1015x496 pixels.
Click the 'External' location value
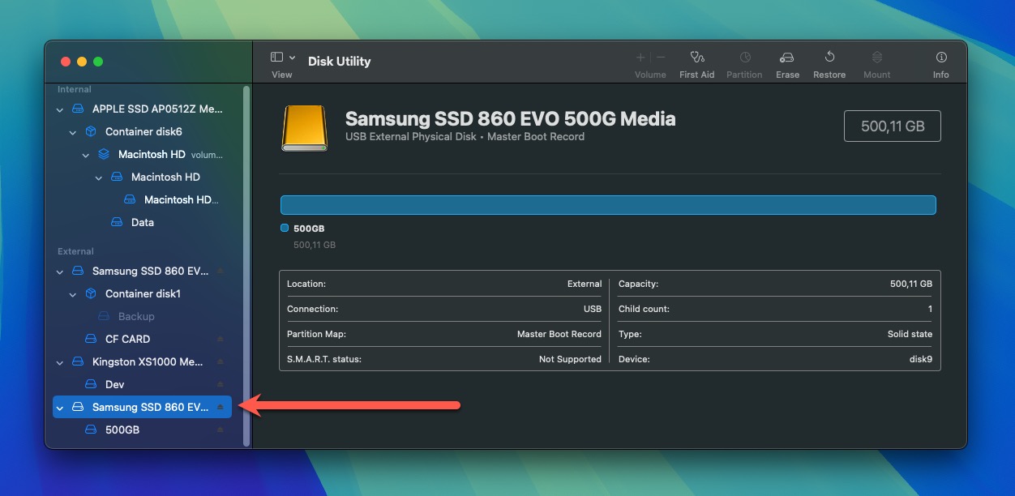tap(585, 284)
